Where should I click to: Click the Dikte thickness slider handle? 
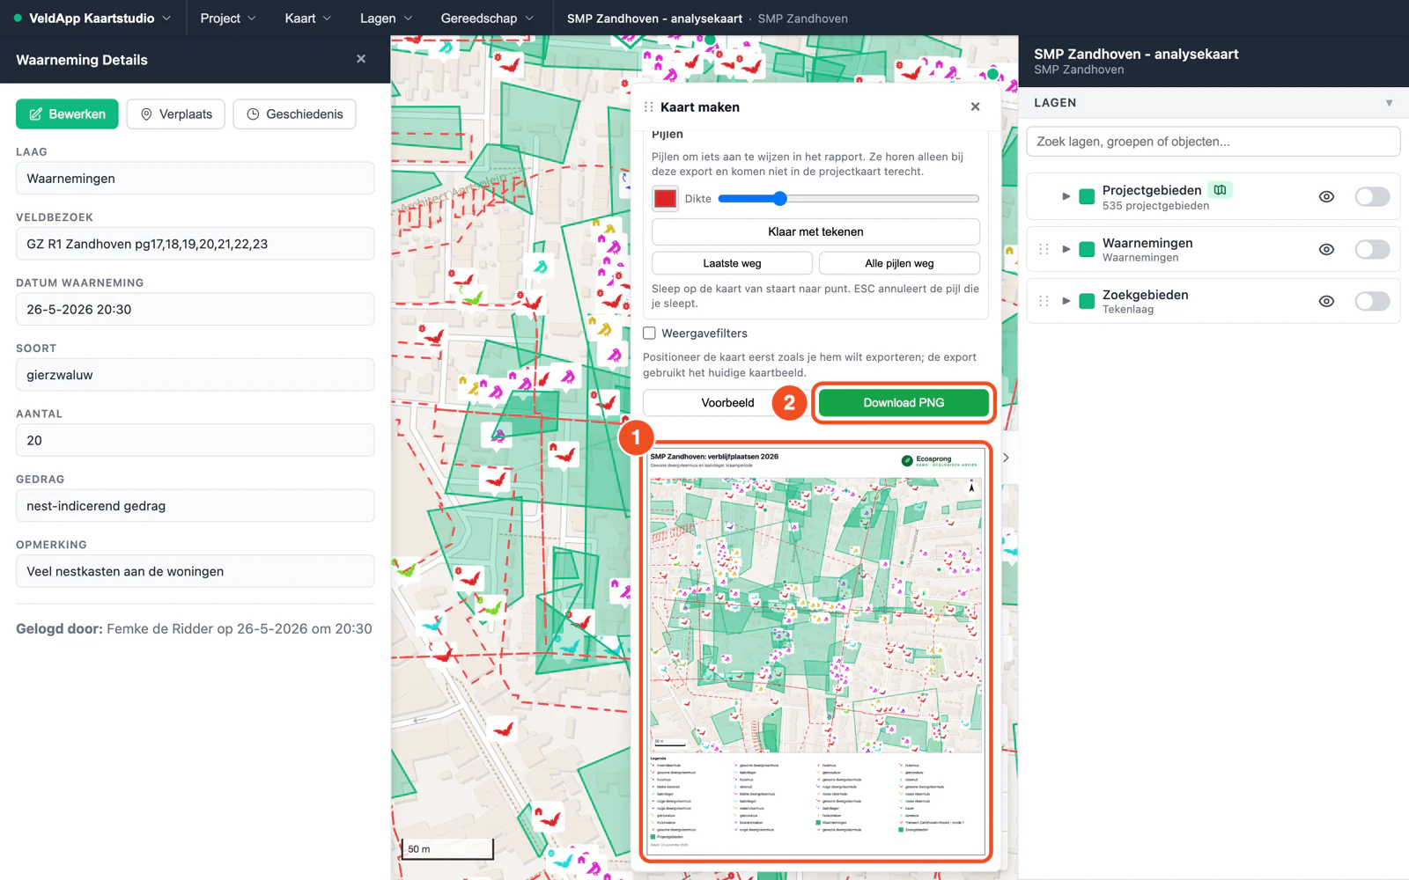(780, 199)
